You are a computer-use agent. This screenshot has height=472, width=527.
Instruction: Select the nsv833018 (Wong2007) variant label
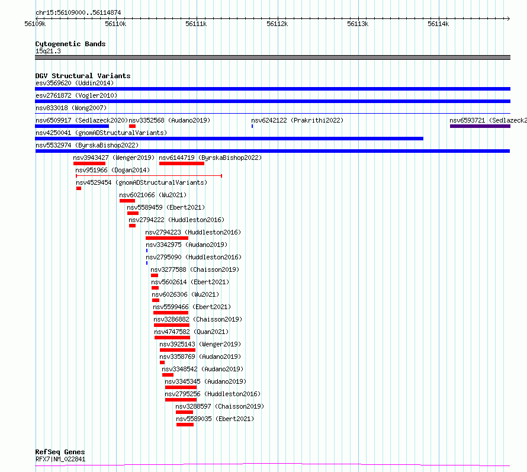[x=71, y=108]
